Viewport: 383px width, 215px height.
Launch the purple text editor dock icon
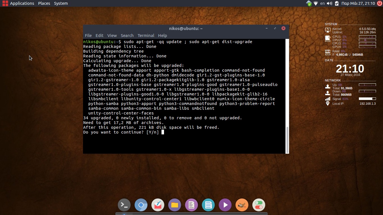click(191, 205)
